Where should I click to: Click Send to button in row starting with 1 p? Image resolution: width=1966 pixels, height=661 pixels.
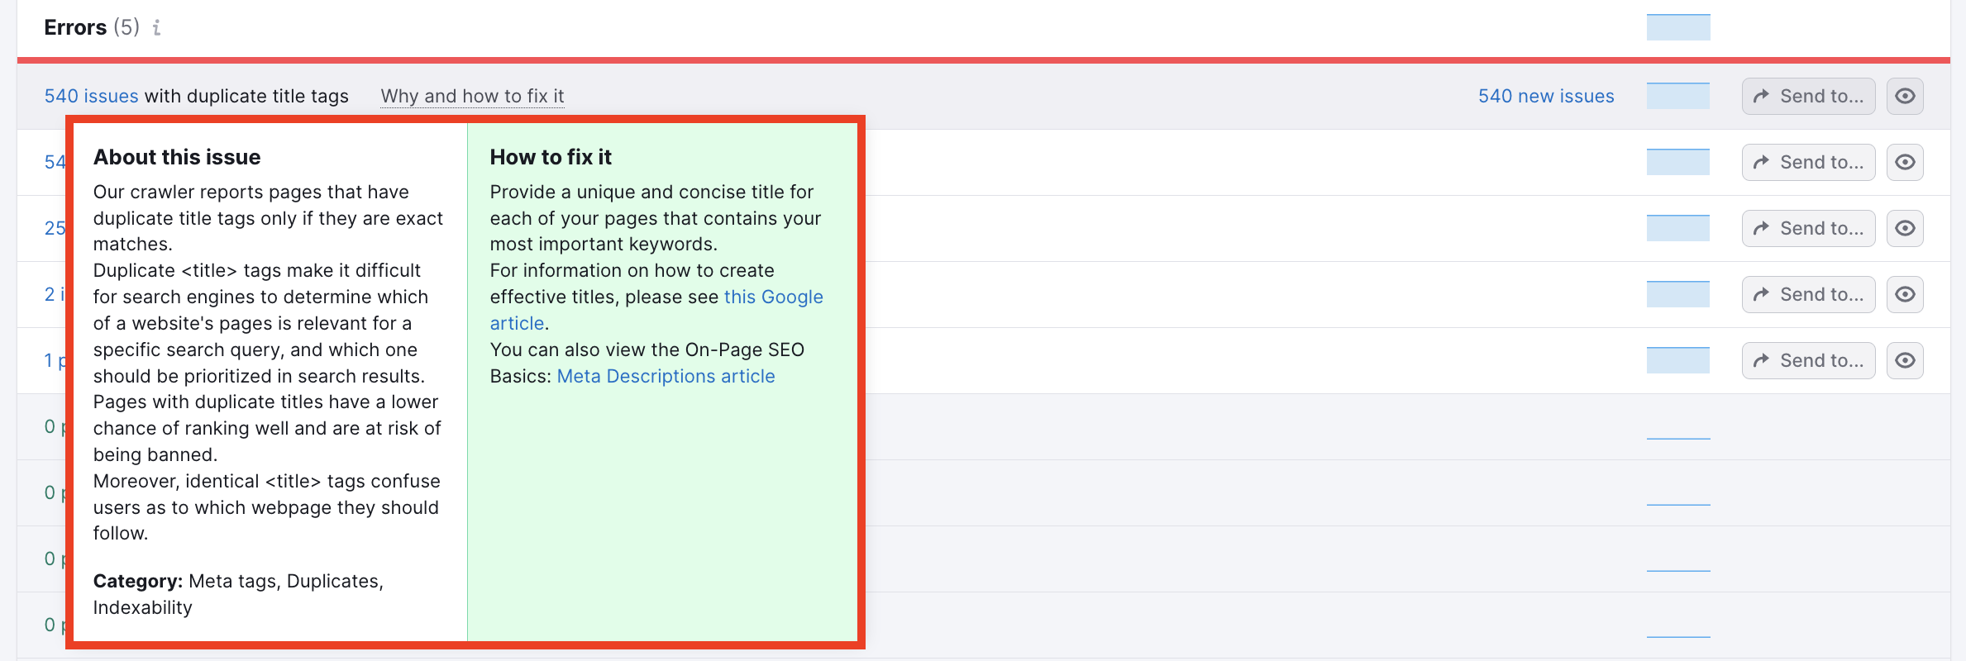(1808, 360)
